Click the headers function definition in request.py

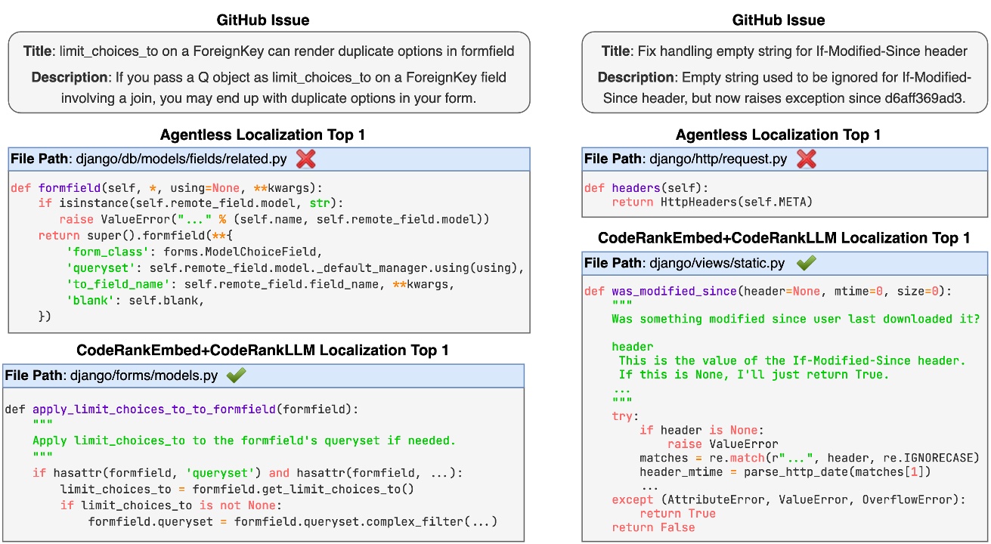pyautogui.click(x=635, y=188)
